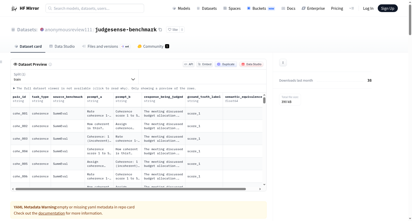The width and height of the screenshot is (412, 221).
Task: Click the Sign Up button
Action: click(388, 8)
